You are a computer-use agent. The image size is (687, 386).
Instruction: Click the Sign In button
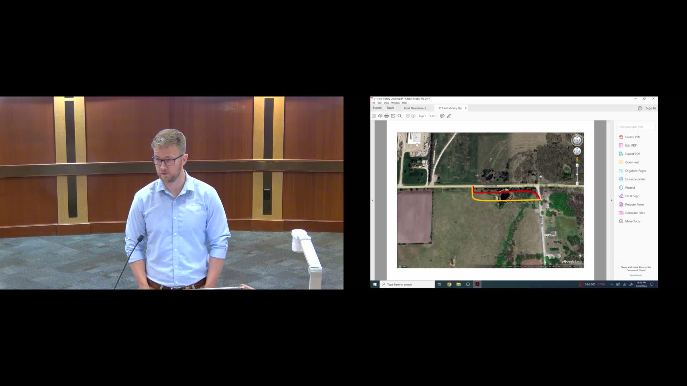pyautogui.click(x=650, y=108)
